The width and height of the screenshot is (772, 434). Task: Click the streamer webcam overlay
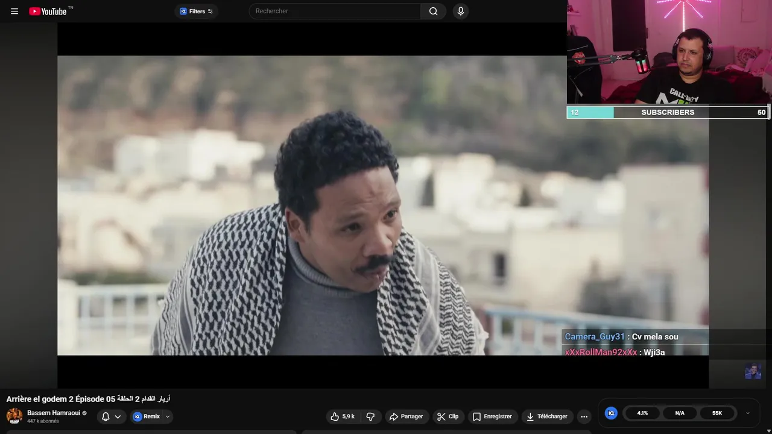(669, 52)
